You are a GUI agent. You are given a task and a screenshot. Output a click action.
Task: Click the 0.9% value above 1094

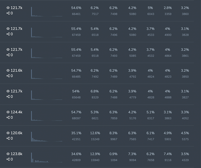113,154
